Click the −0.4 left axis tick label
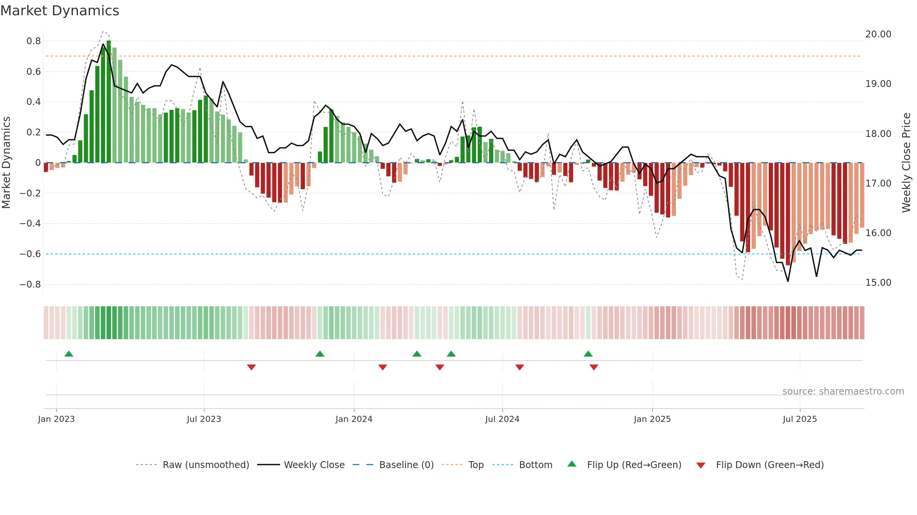 coord(30,224)
